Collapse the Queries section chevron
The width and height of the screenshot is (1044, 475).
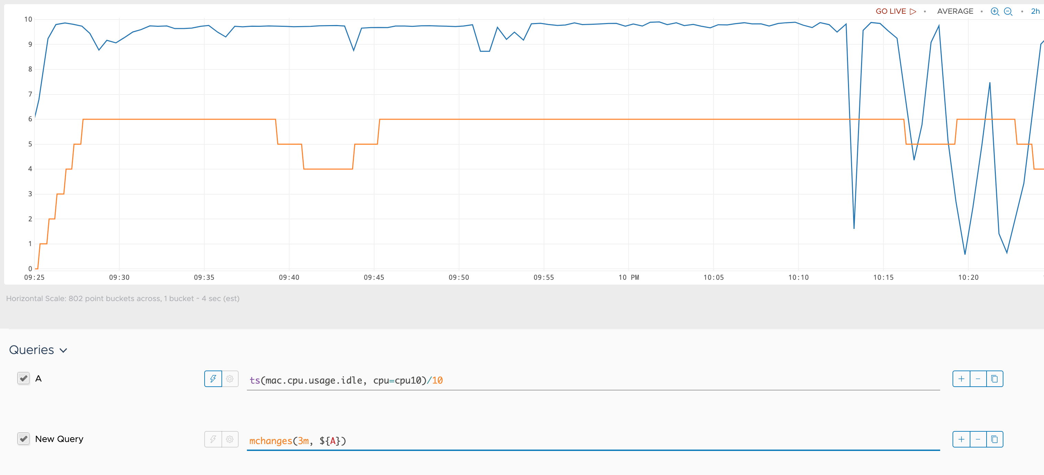(x=63, y=350)
